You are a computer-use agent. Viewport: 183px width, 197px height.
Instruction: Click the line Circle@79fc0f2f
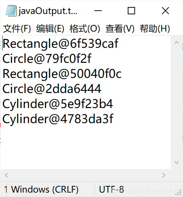pos(47,58)
